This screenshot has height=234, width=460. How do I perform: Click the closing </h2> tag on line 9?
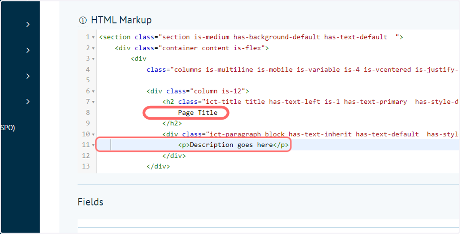coord(172,123)
